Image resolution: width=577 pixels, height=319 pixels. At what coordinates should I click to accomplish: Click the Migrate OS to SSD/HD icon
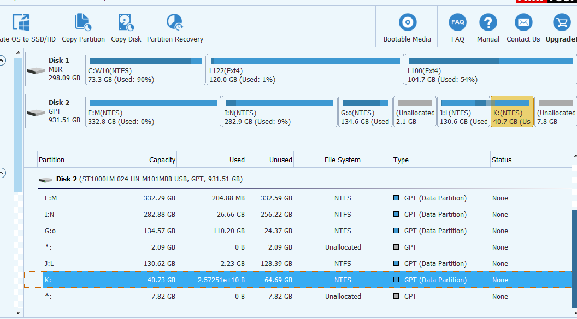click(21, 23)
